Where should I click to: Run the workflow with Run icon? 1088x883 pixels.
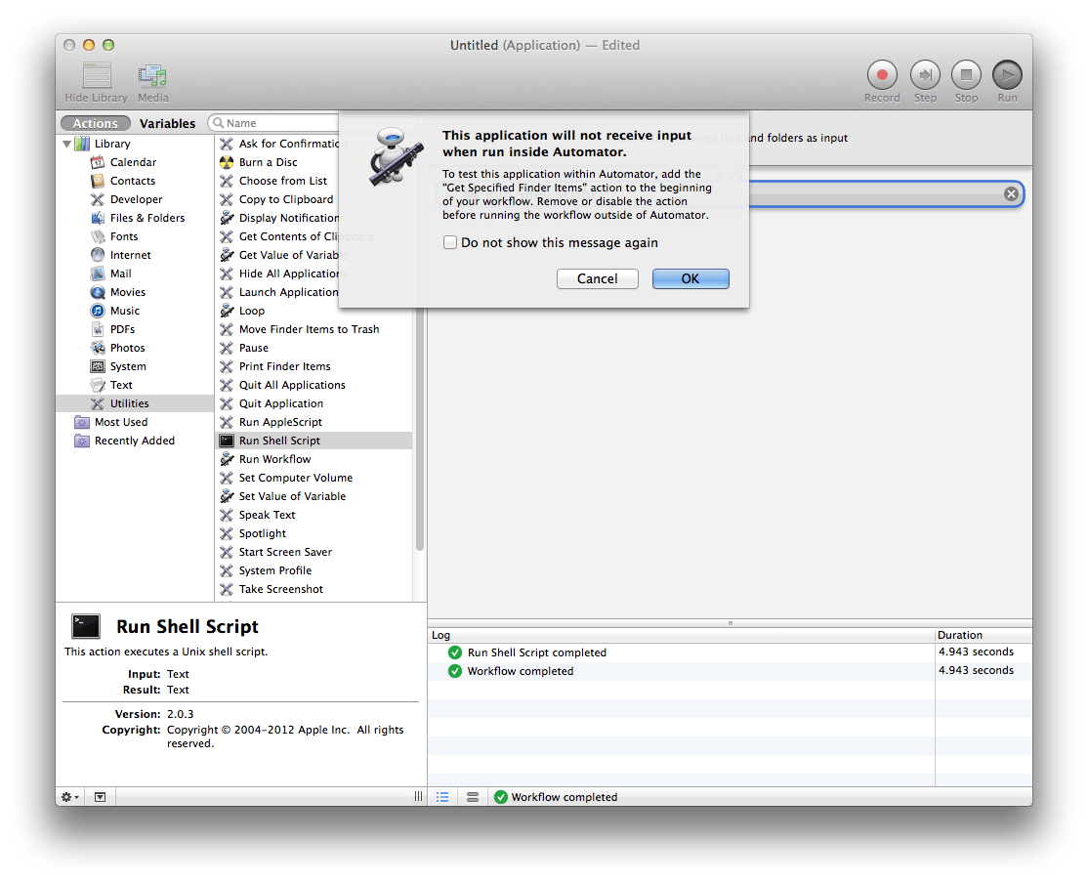pyautogui.click(x=1007, y=75)
